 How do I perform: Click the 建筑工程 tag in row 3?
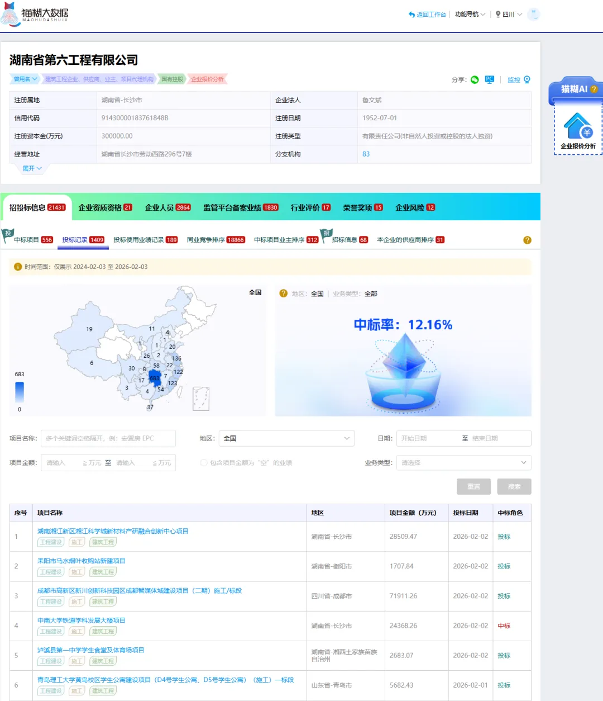coord(103,601)
